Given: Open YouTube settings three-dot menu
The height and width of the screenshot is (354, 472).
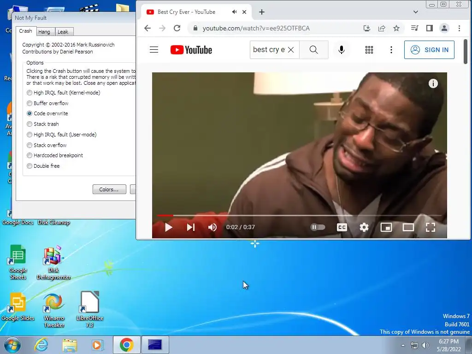Looking at the screenshot, I should pyautogui.click(x=391, y=50).
